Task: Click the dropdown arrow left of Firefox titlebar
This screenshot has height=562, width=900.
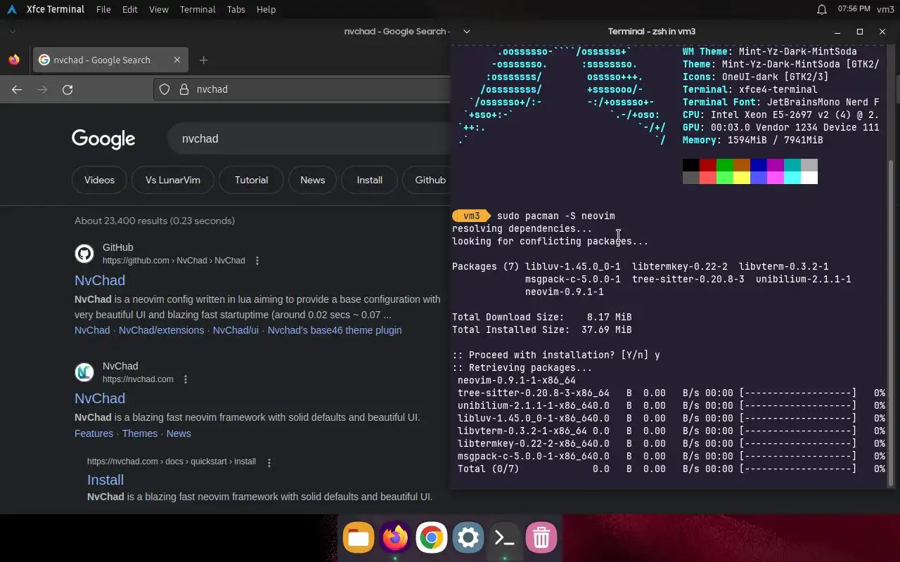Action: (13, 32)
